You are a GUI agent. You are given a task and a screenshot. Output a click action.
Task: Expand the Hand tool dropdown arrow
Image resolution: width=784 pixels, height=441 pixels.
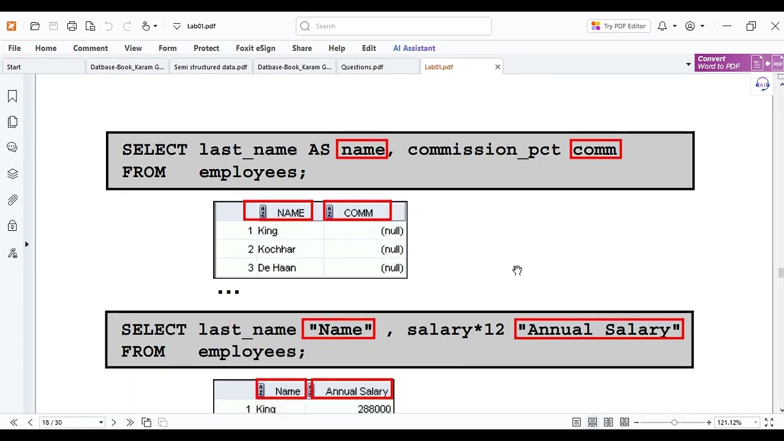[155, 26]
